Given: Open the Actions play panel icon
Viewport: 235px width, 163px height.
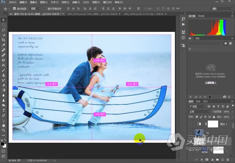Looking at the screenshot, I should [x=183, y=24].
